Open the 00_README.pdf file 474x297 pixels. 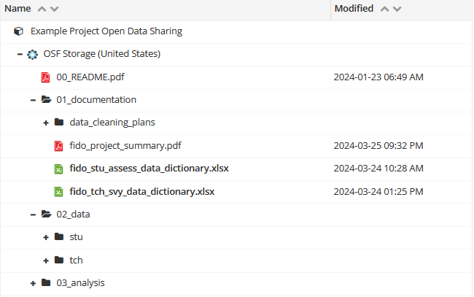coord(90,77)
